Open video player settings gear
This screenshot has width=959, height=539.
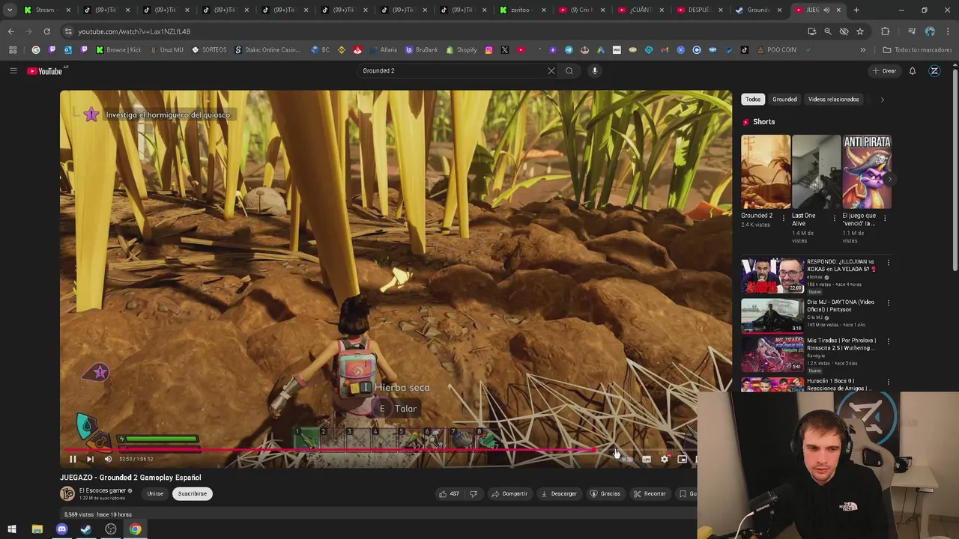(665, 459)
